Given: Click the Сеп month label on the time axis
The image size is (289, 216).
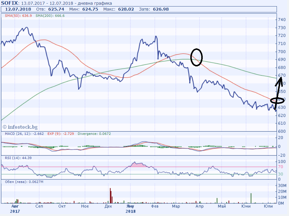Looking at the screenshot, I should coord(39,206).
